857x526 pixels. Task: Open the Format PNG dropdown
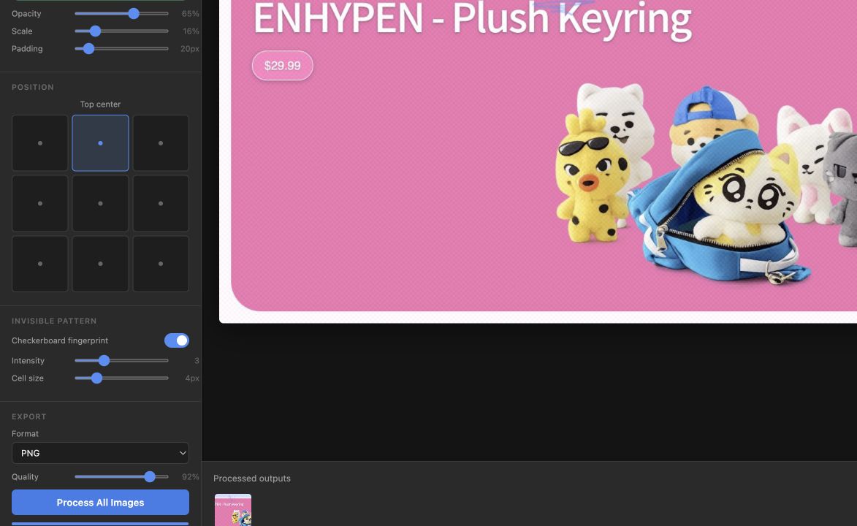(100, 453)
